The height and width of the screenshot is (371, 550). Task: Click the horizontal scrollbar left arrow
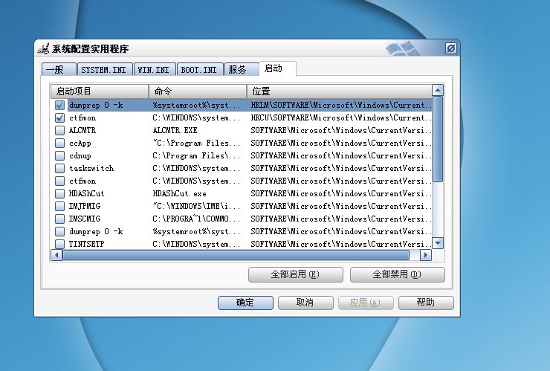coord(56,255)
